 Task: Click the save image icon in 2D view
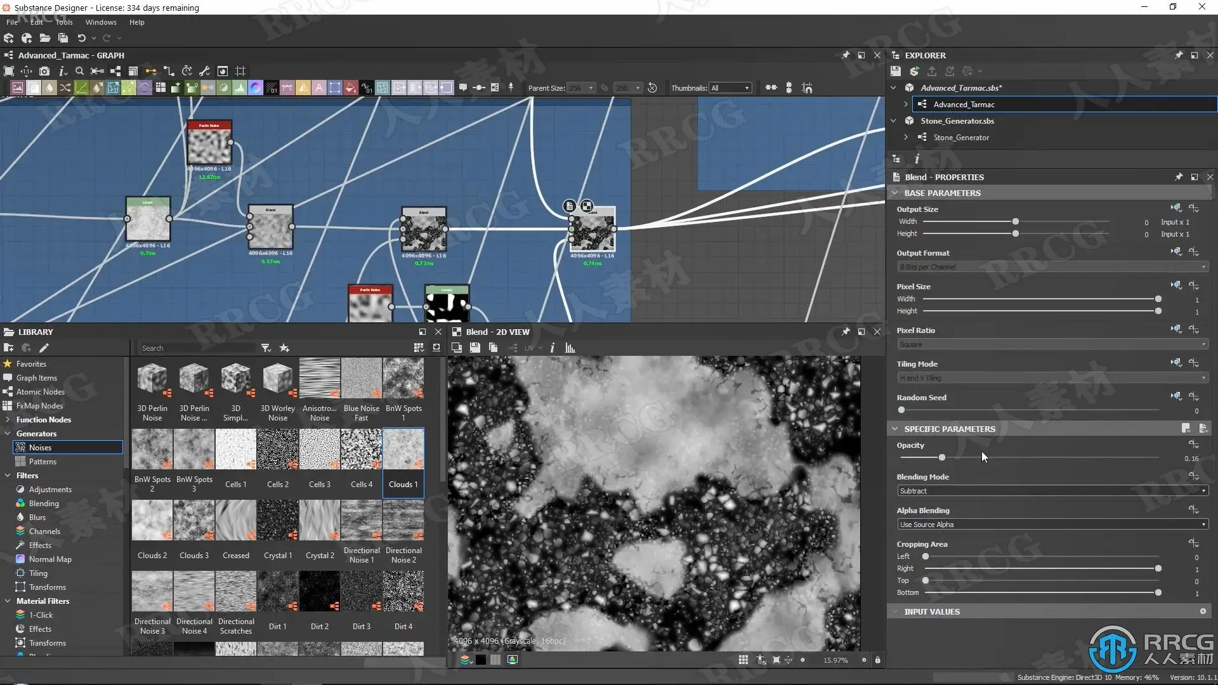point(475,348)
